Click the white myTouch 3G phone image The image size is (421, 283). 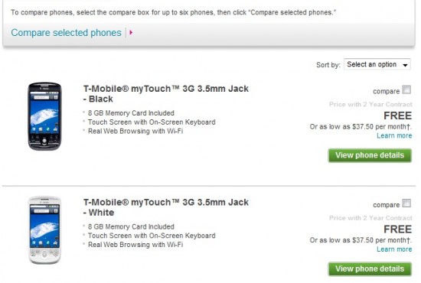[44, 230]
